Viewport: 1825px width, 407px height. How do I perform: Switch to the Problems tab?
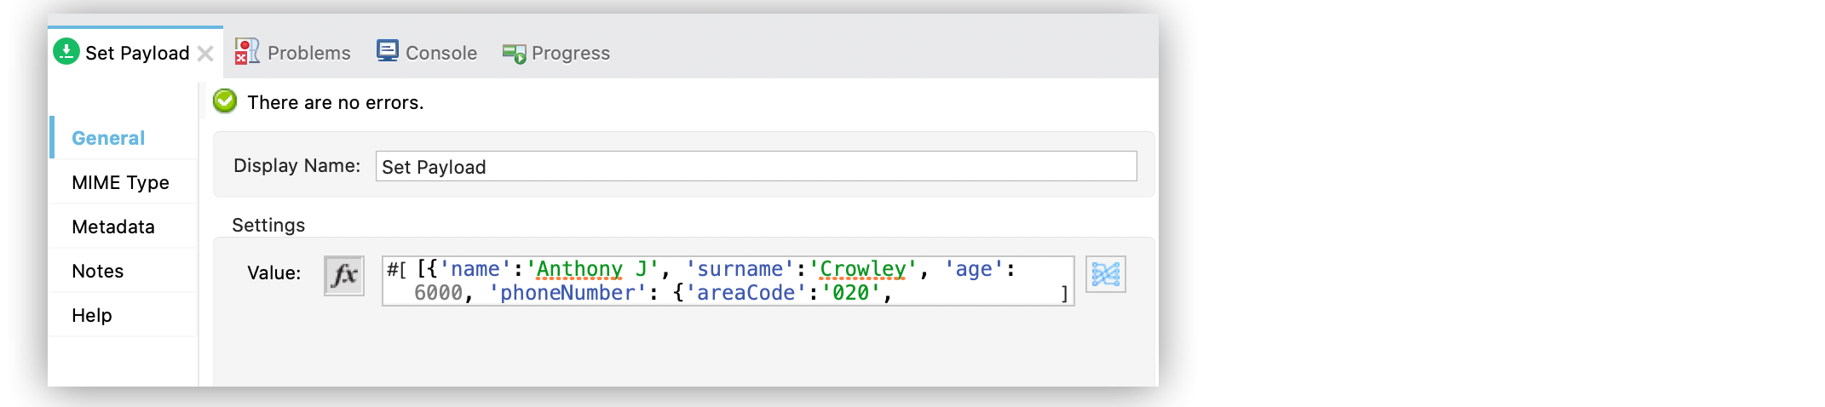click(x=308, y=53)
